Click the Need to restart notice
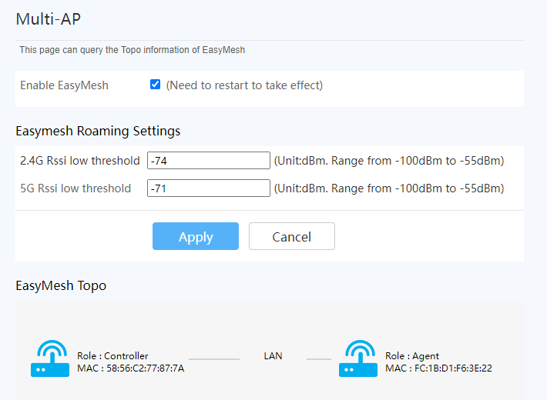Image resolution: width=547 pixels, height=400 pixels. [x=244, y=85]
